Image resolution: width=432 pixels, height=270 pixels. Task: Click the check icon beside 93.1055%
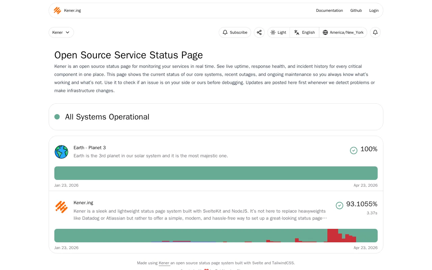(x=340, y=206)
